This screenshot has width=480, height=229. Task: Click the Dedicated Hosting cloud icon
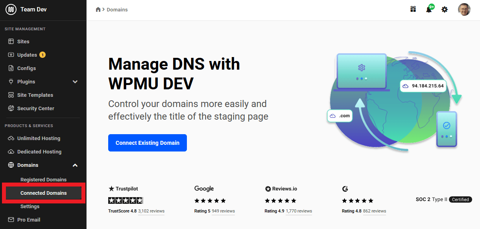pyautogui.click(x=11, y=151)
